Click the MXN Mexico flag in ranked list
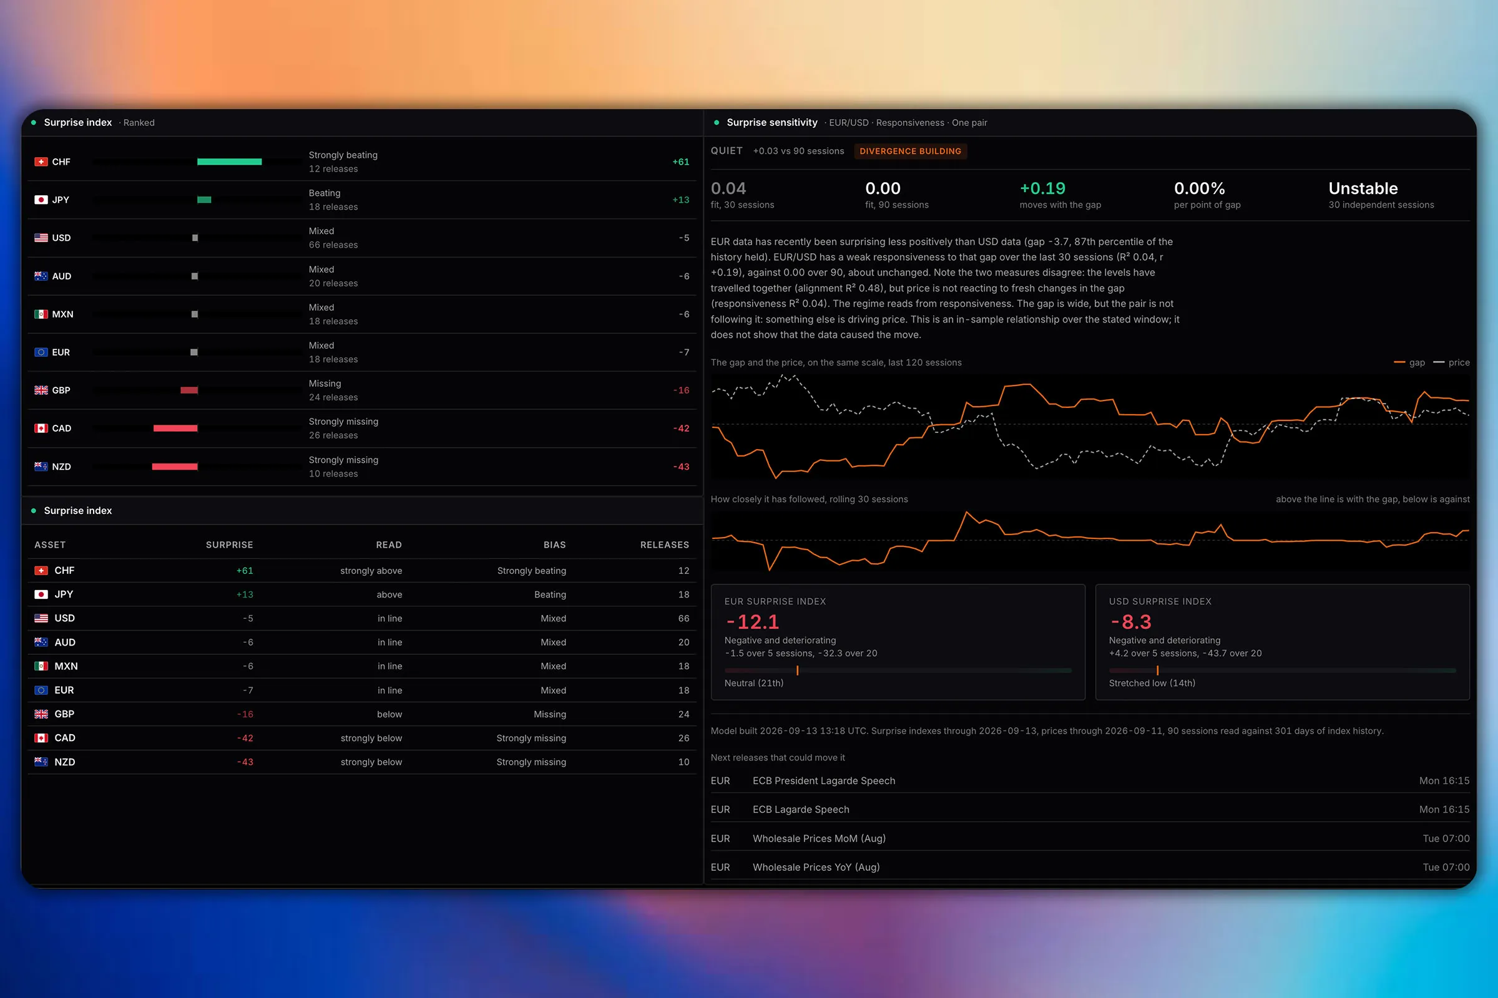Screen dimensions: 1498x998 pos(41,314)
